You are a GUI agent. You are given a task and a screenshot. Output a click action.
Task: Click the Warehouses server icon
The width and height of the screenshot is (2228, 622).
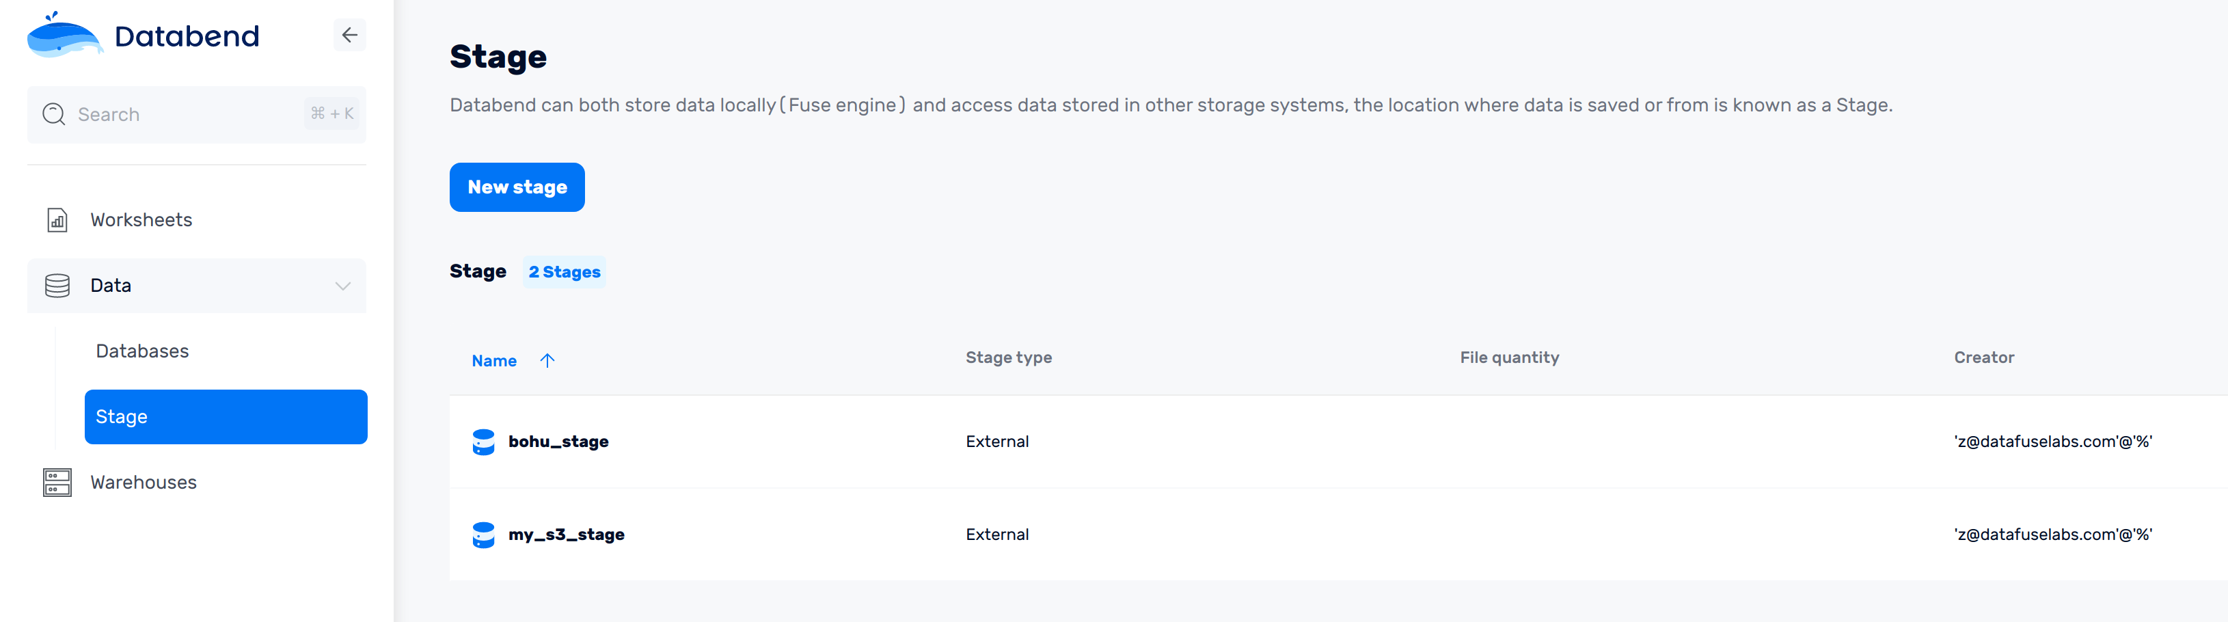[57, 483]
